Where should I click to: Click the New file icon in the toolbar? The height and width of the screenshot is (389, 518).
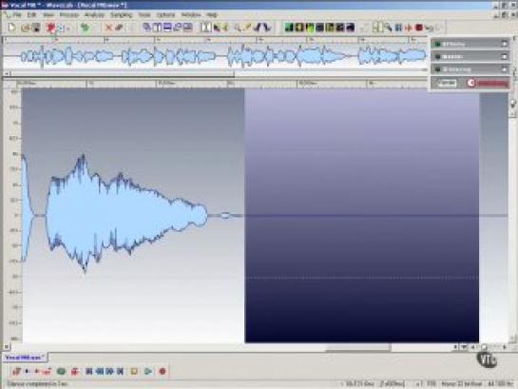(12, 28)
